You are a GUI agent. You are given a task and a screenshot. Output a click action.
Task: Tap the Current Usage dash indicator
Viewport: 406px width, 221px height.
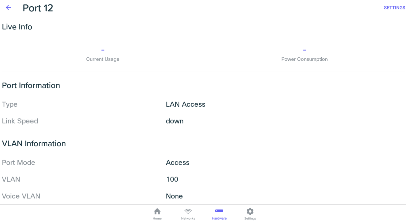[x=103, y=50]
